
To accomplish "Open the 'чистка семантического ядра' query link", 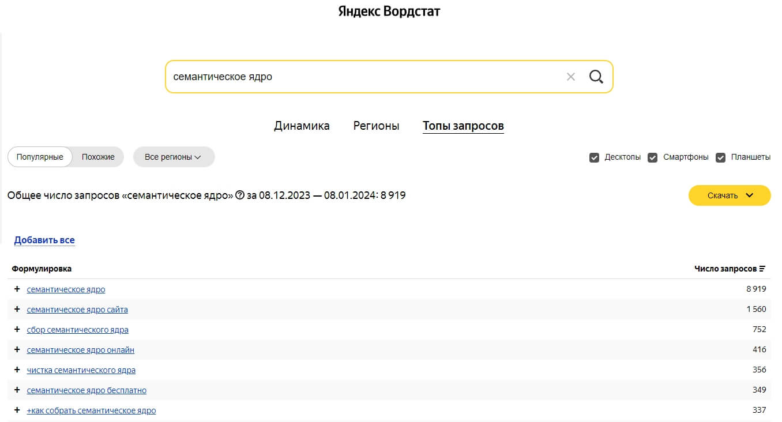I will [81, 370].
